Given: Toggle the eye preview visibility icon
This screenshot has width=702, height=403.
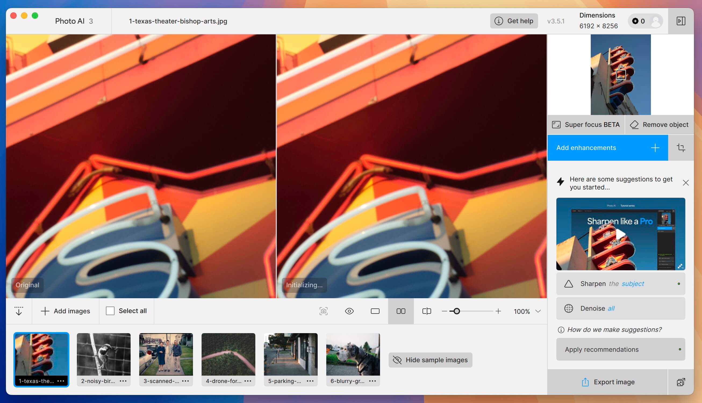Looking at the screenshot, I should (x=349, y=311).
